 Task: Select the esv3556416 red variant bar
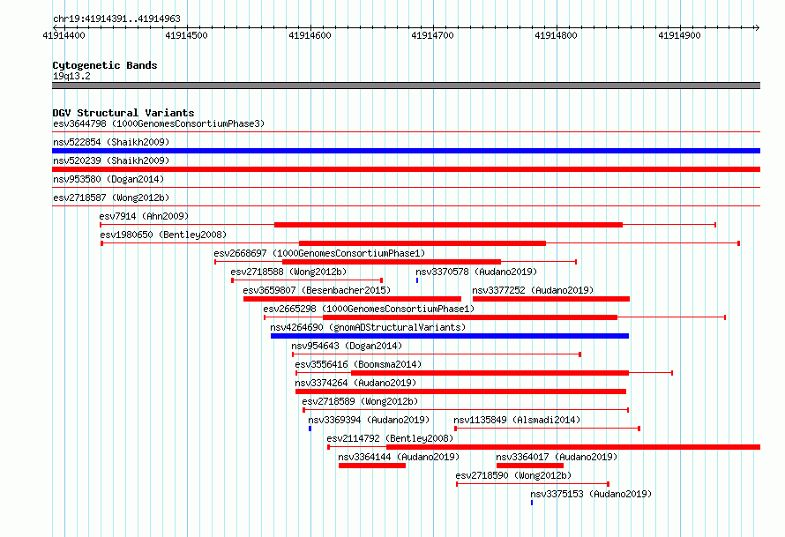[x=490, y=373]
